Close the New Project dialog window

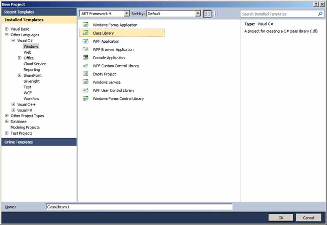pyautogui.click(x=322, y=5)
